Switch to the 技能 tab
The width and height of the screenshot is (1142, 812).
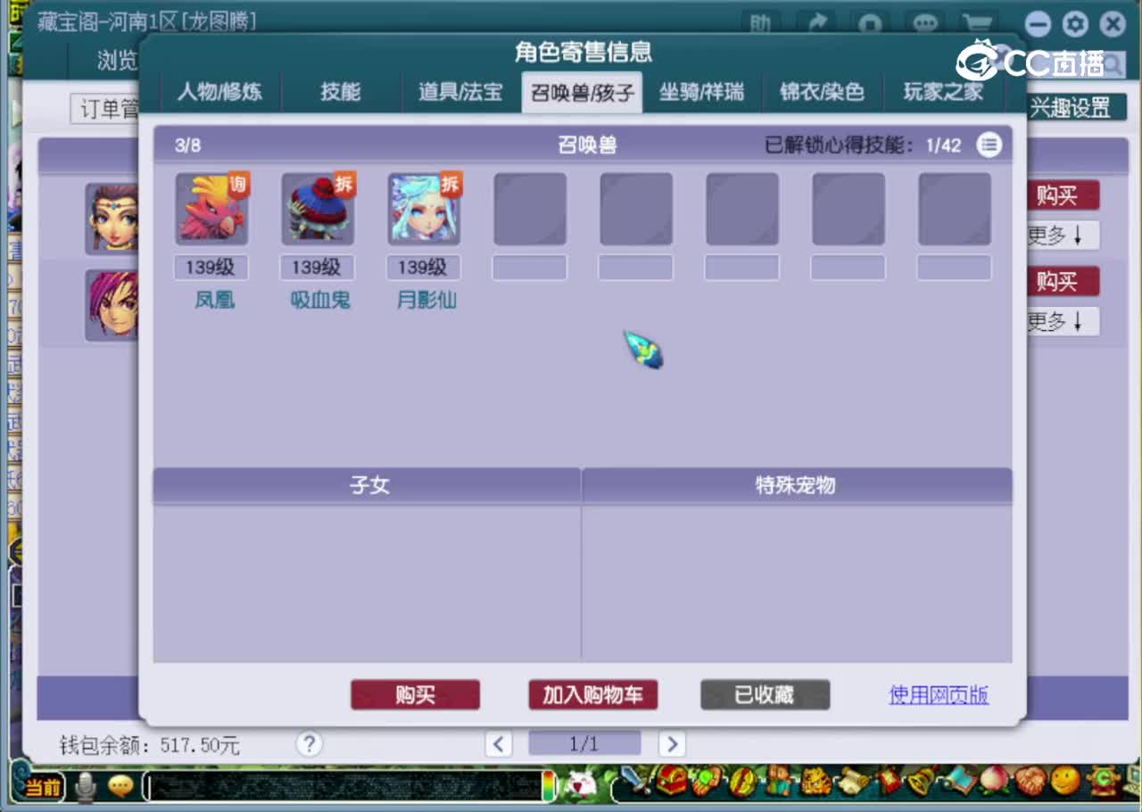[x=342, y=92]
